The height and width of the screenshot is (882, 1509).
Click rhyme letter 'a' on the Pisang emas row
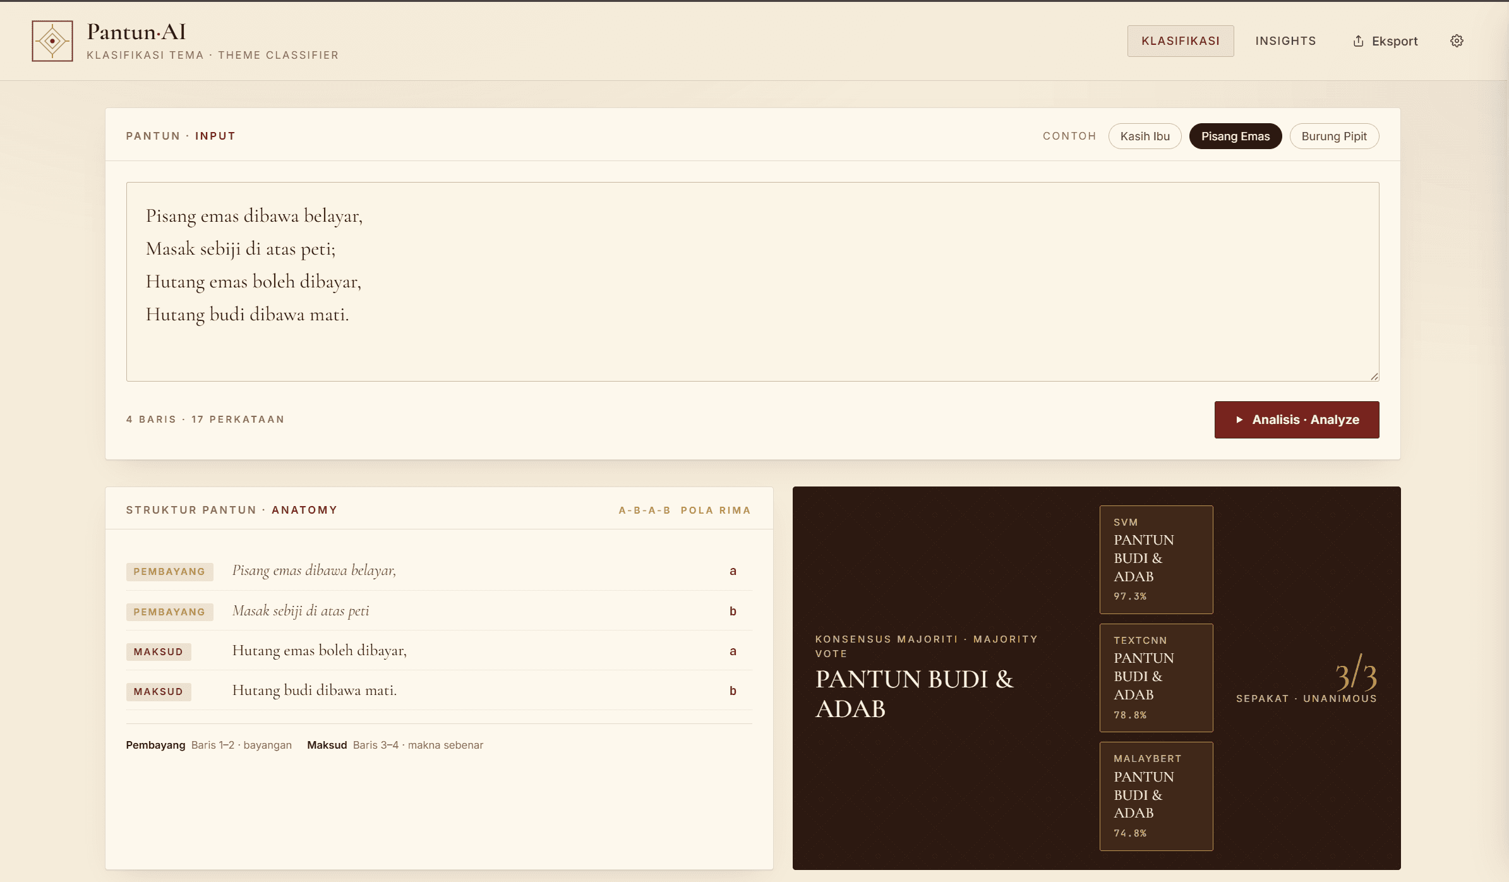tap(733, 571)
